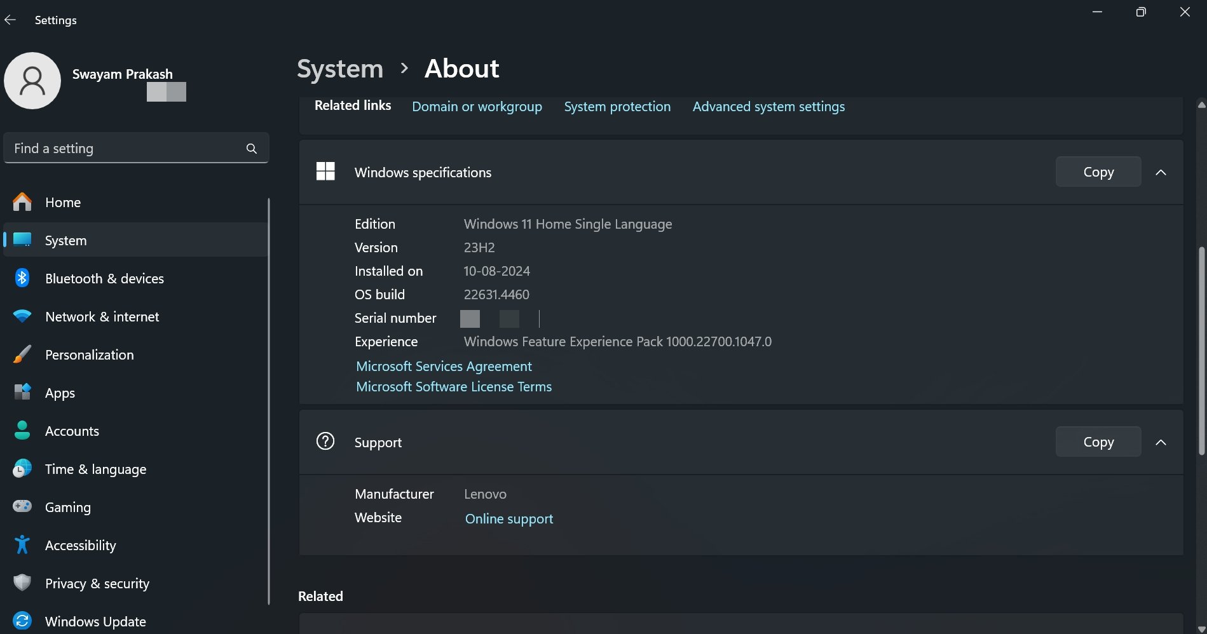
Task: Select the edition Windows 11 Home Single Language
Action: click(568, 224)
